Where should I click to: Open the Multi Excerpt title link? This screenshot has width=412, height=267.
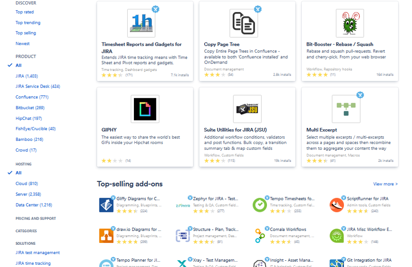(322, 130)
